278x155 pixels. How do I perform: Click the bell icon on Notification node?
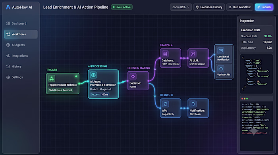coord(193,104)
